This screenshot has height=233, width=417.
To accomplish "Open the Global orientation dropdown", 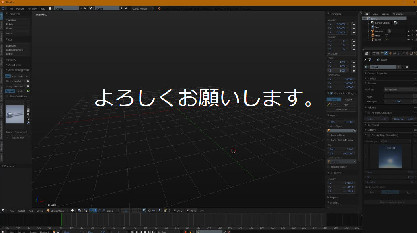I will click(113, 211).
